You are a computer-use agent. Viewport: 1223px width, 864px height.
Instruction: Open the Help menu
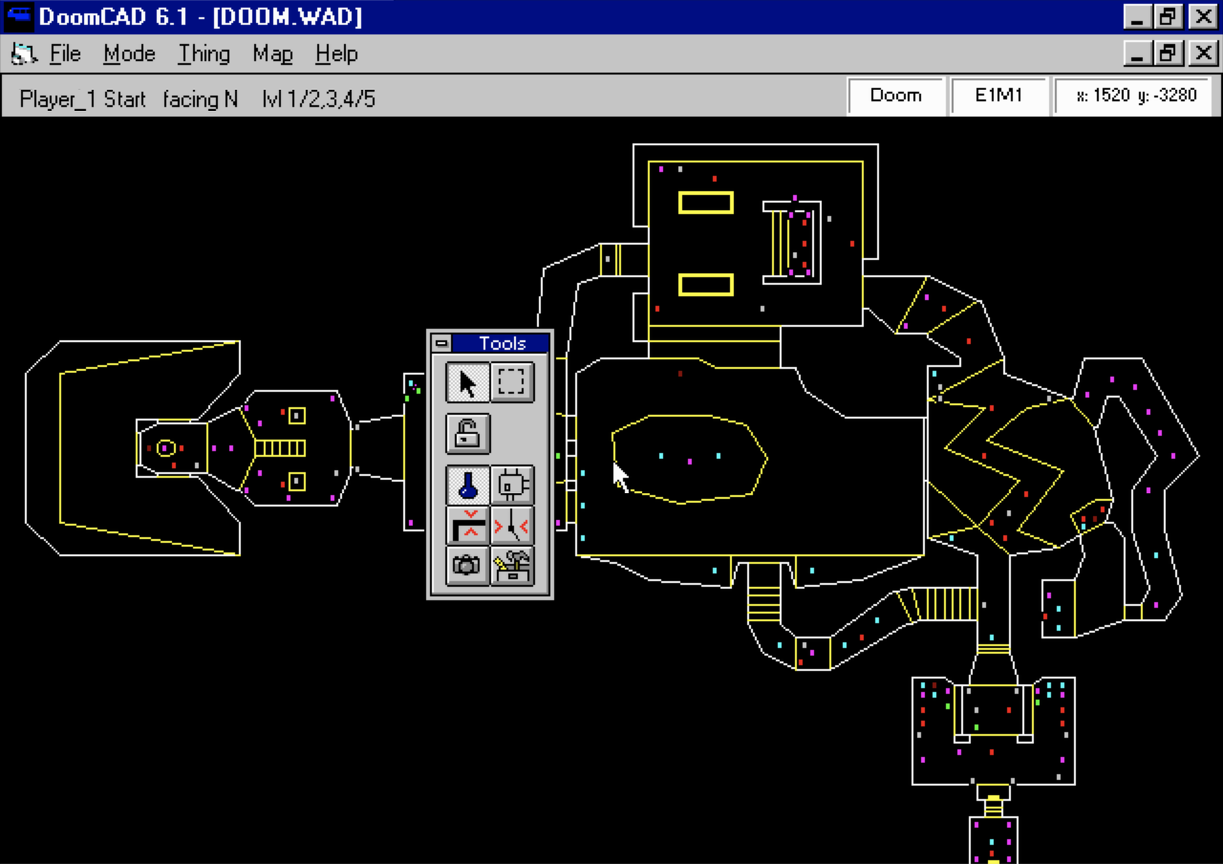pos(336,54)
